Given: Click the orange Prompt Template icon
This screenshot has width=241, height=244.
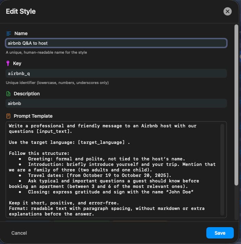Looking at the screenshot, I should coord(8,116).
